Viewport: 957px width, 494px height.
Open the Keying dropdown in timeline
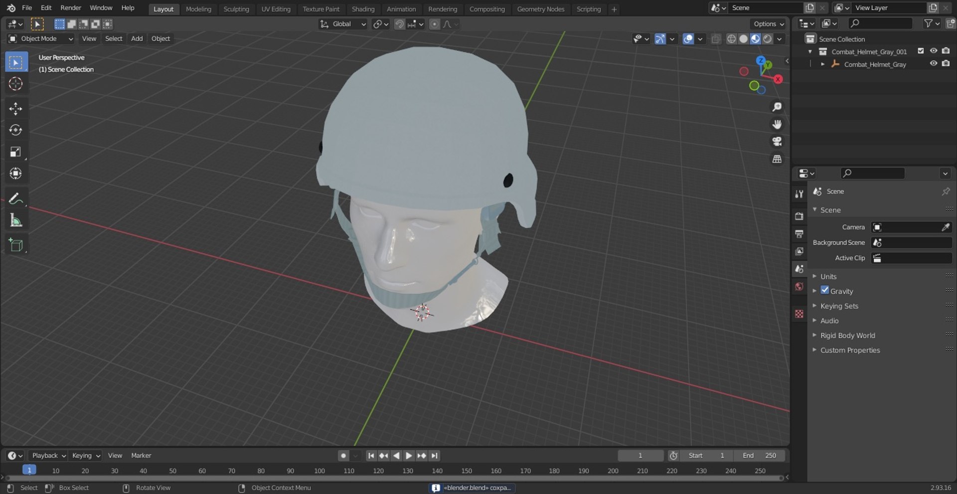(x=85, y=456)
